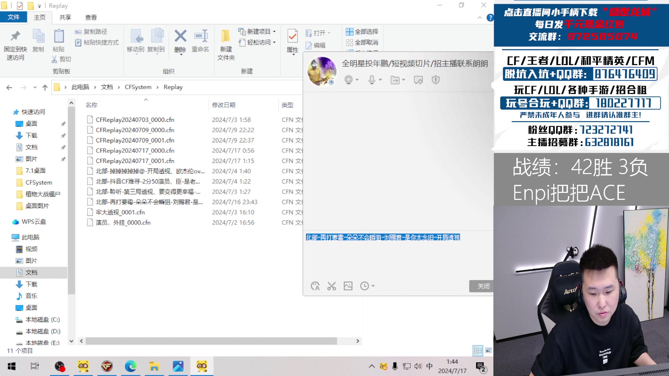This screenshot has height=376, width=669.
Task: Open the screenshot scissors tool in chat
Action: point(331,286)
